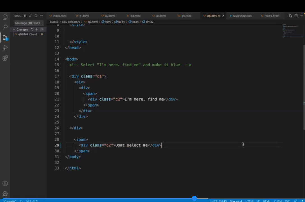Open the Manage gear icon

[5, 194]
